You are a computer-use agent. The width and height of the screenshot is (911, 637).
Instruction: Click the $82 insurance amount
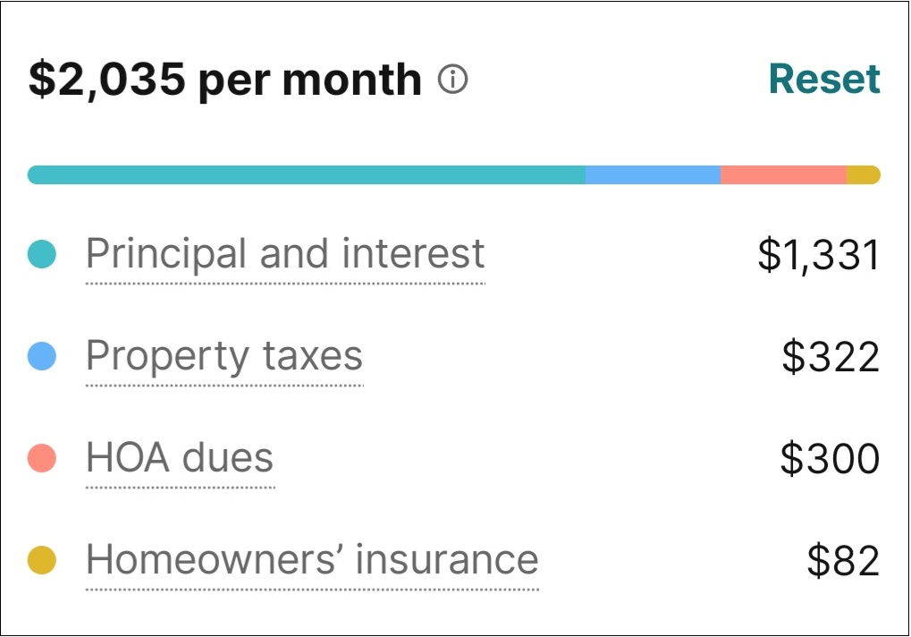[843, 561]
